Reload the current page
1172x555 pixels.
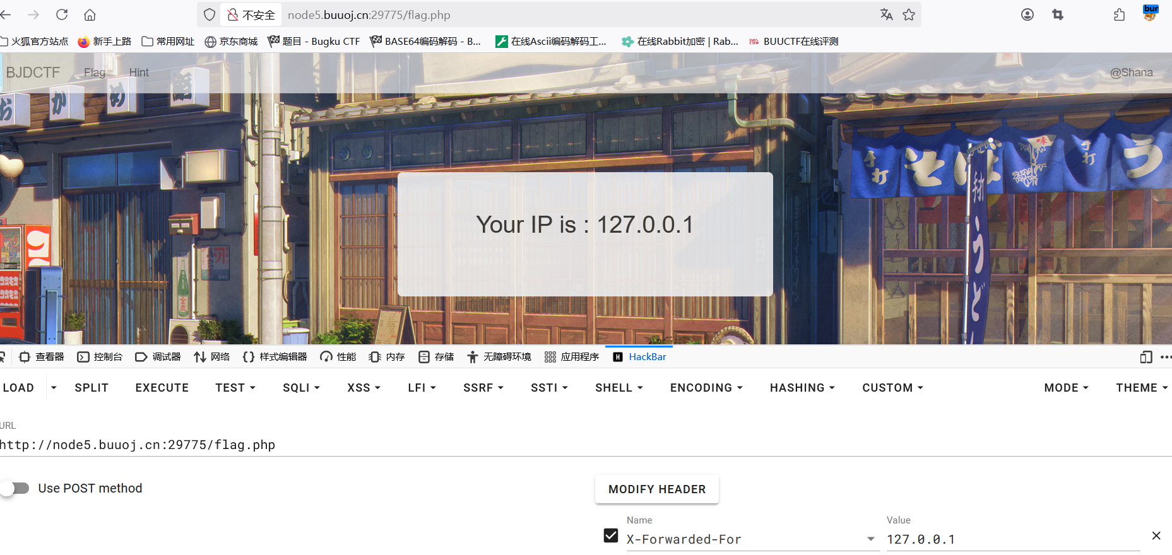(62, 15)
